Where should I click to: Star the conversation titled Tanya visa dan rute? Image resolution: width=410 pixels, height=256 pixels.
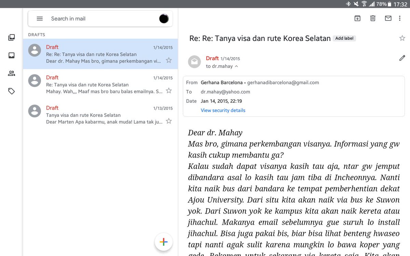pos(402,38)
